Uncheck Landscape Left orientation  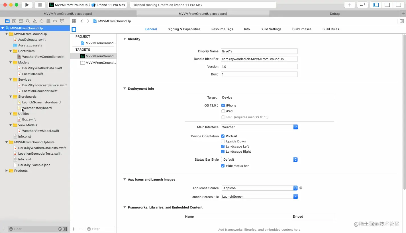coord(223,146)
